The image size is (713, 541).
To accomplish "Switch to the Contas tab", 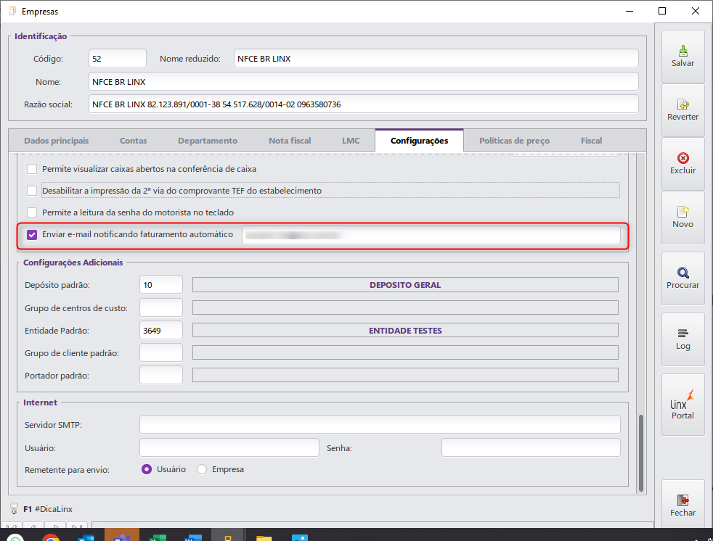I will coord(133,141).
